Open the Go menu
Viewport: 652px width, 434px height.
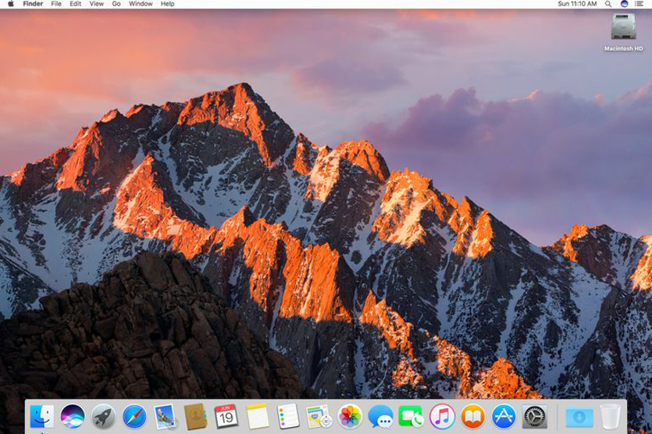click(116, 4)
